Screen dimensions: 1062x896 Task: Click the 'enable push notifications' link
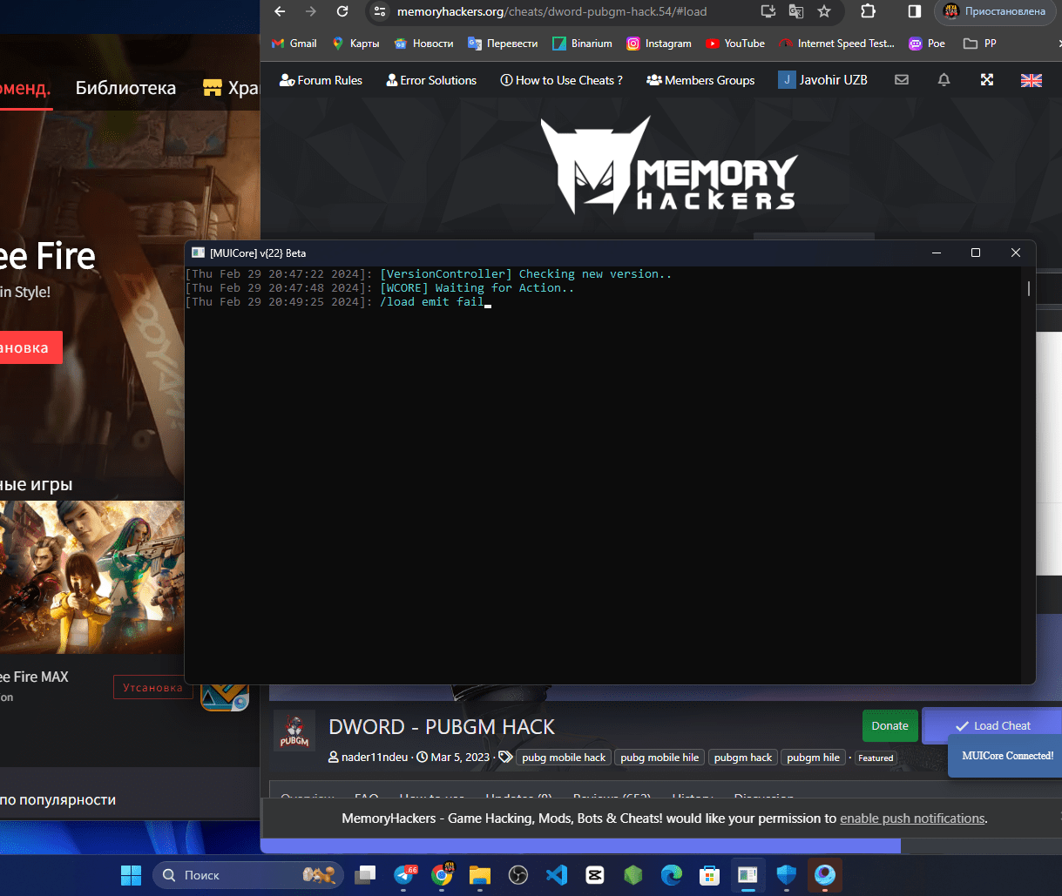pyautogui.click(x=912, y=819)
